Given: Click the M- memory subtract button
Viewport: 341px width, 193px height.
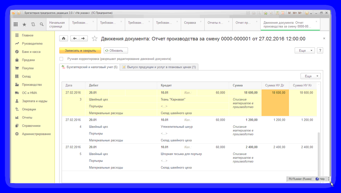Looking at the screenshot, I should 301,13.
